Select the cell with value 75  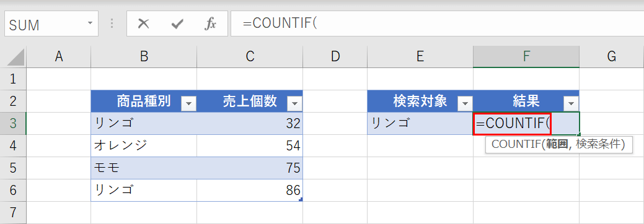pyautogui.click(x=250, y=168)
